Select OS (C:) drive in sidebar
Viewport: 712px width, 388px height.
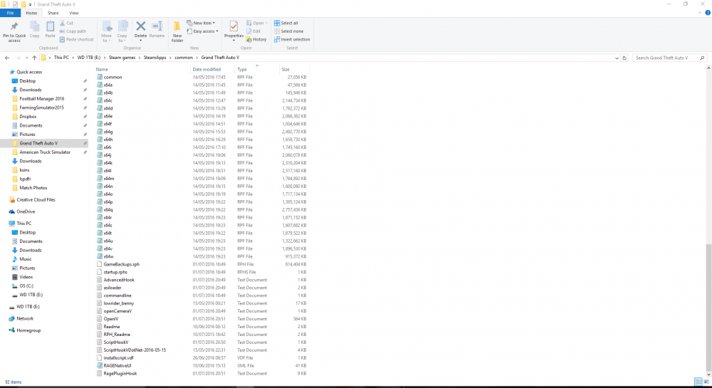pyautogui.click(x=26, y=286)
